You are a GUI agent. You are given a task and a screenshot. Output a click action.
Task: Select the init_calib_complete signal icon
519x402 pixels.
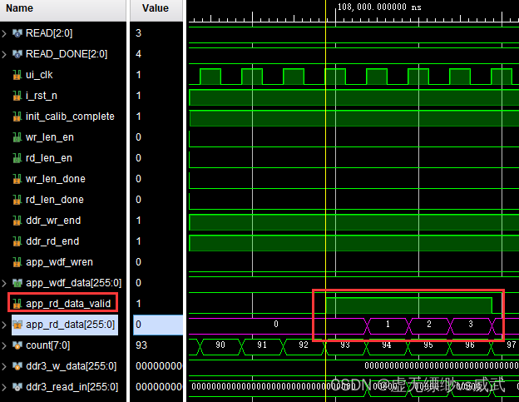coord(17,117)
